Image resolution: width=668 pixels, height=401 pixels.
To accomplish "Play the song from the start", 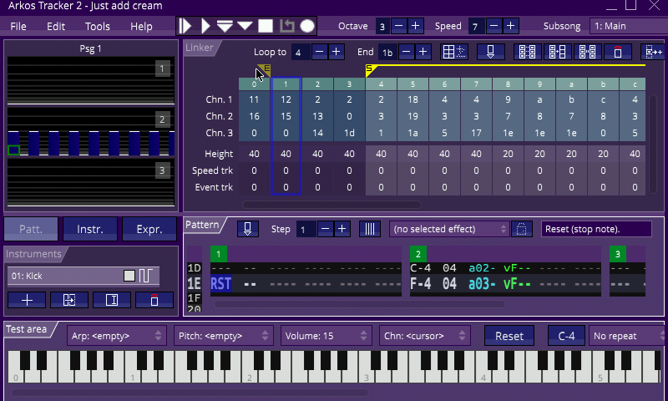I will point(185,26).
